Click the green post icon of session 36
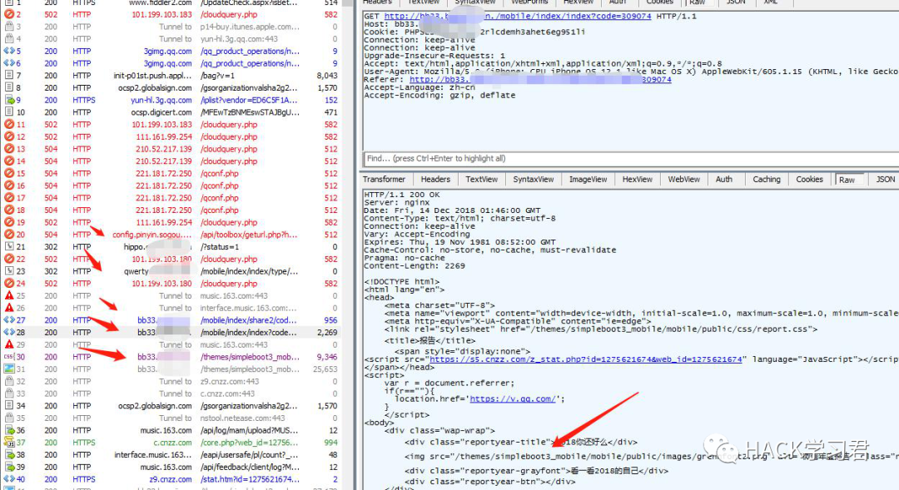Screen dimensions: 899x490 [9, 430]
